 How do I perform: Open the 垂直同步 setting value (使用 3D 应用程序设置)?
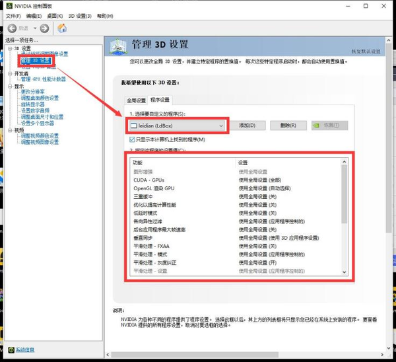pos(279,238)
